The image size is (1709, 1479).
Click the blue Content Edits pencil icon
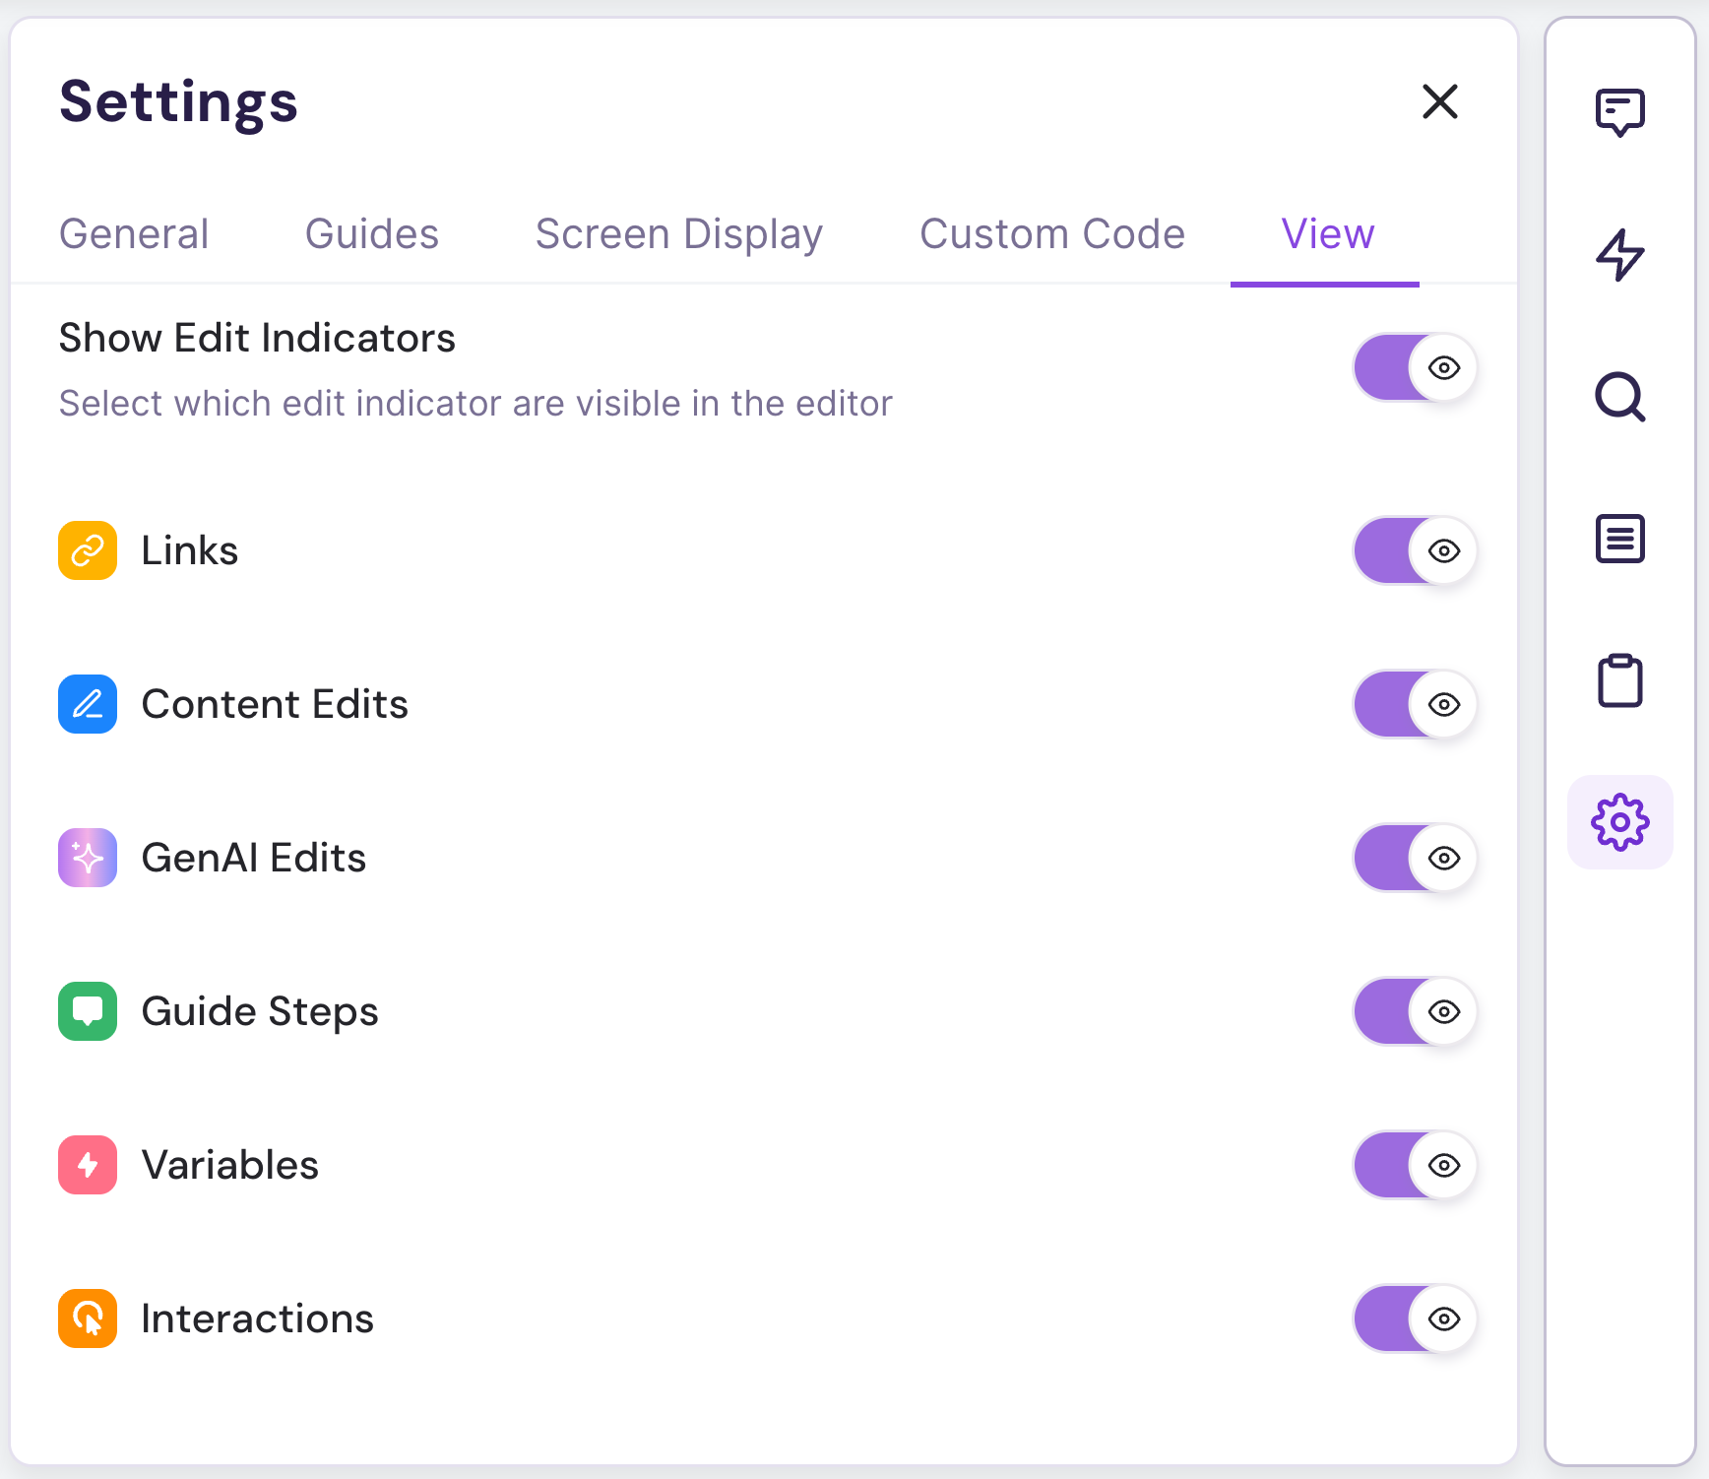[x=88, y=704]
